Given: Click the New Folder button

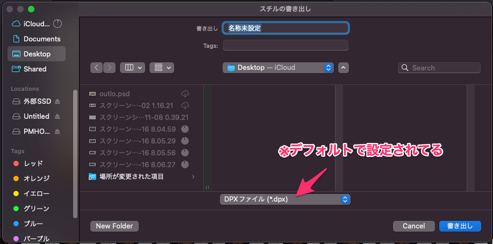Looking at the screenshot, I should click(x=115, y=226).
